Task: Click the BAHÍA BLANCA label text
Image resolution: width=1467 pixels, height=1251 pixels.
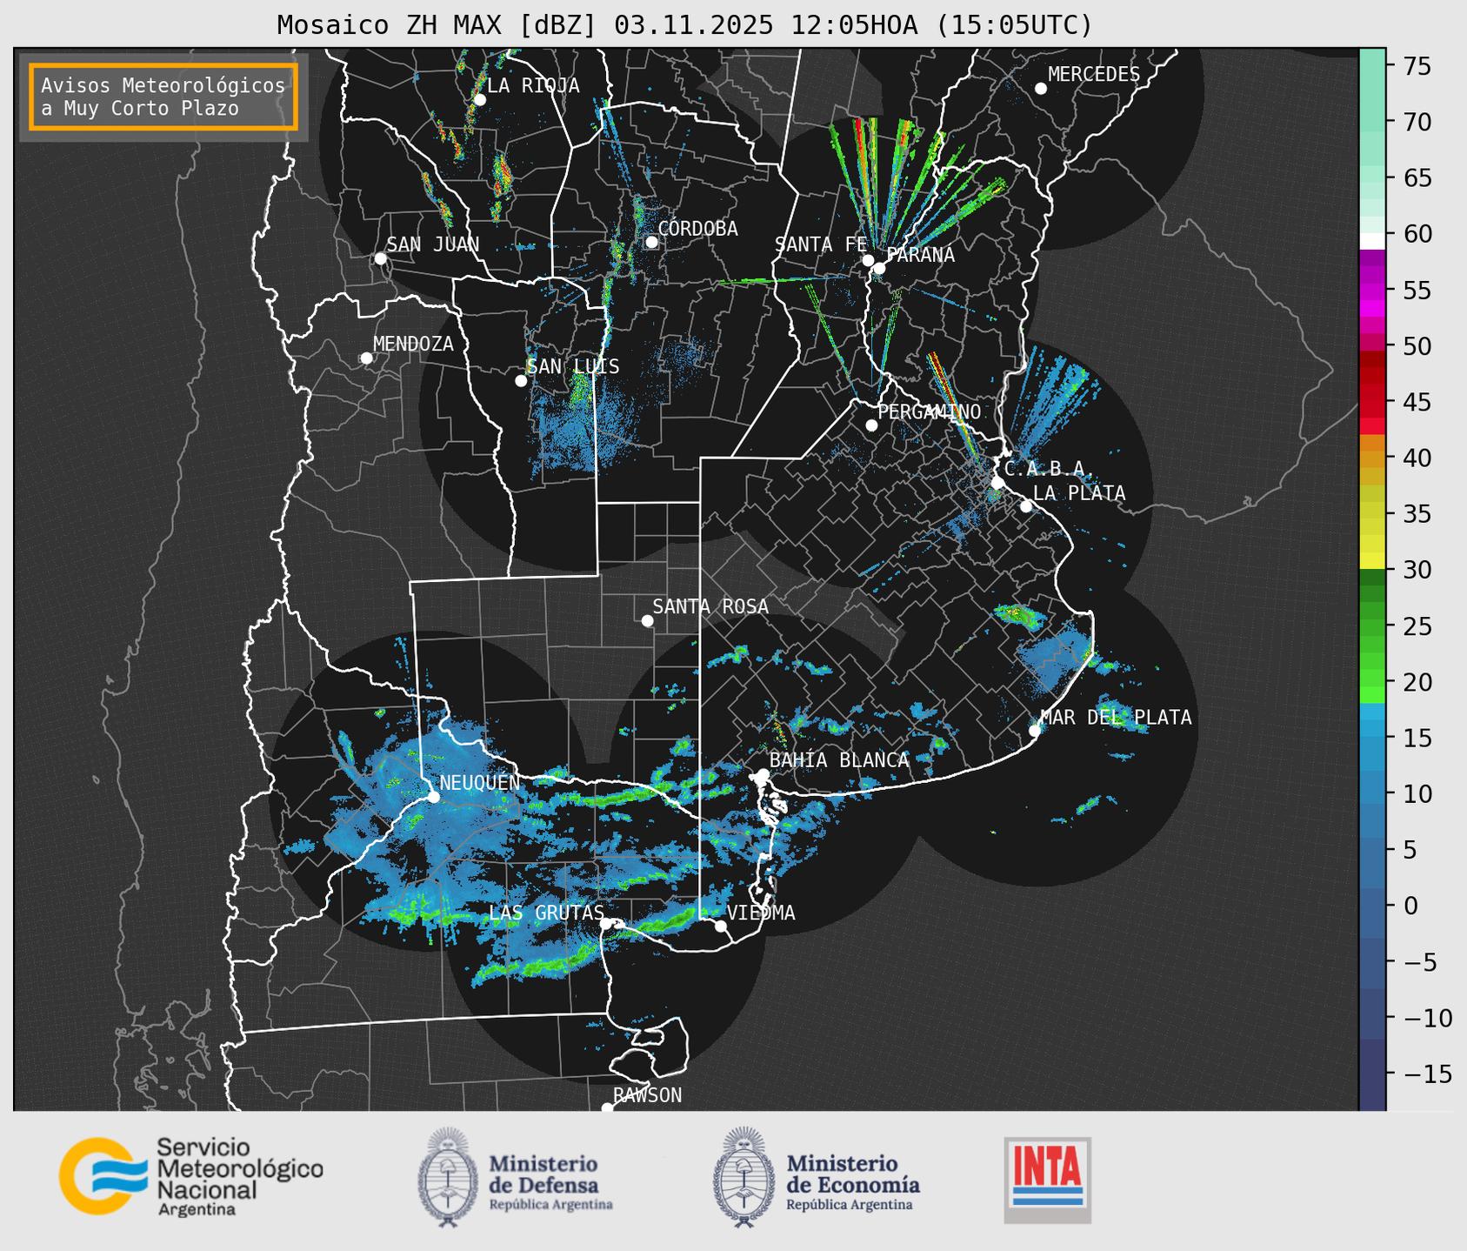Action: [839, 760]
